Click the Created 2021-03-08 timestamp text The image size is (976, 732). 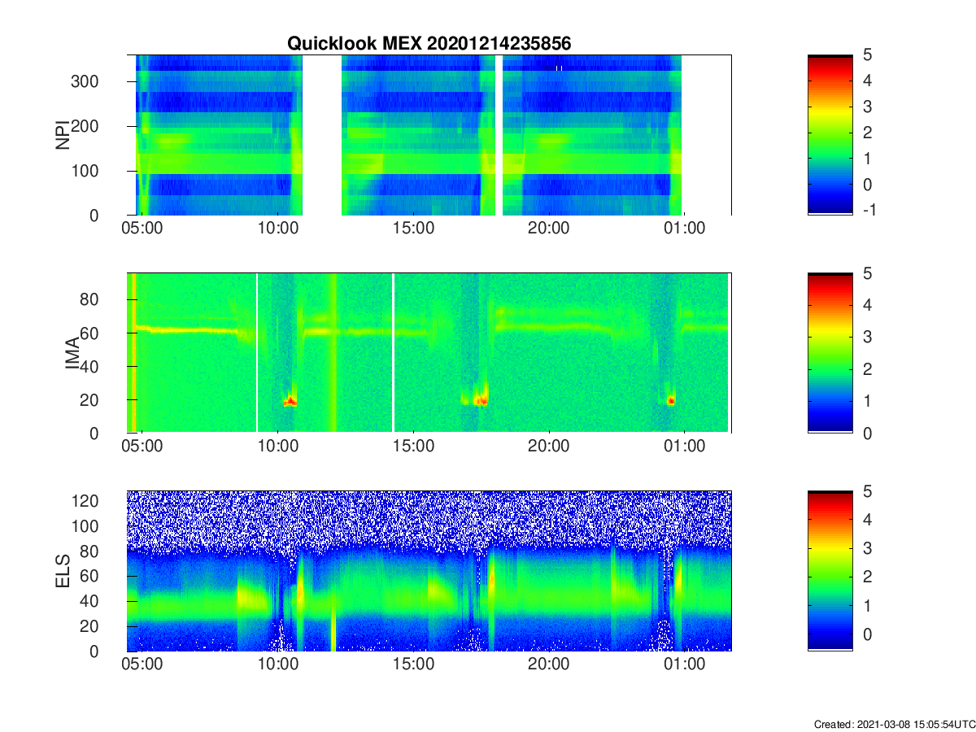(893, 724)
